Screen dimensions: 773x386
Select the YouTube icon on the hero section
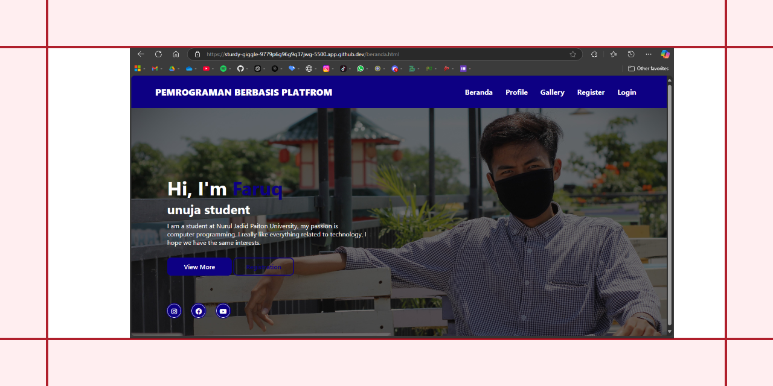[223, 311]
